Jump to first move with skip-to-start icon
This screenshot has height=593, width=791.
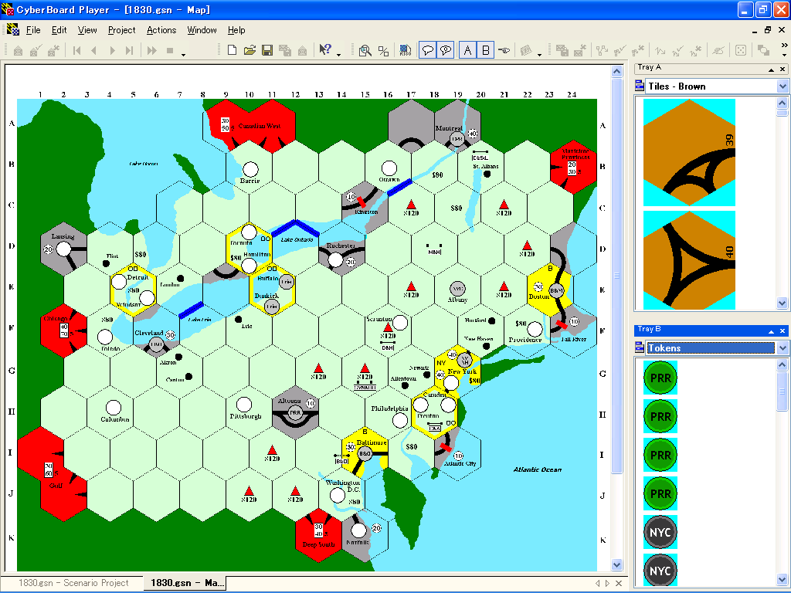tap(76, 50)
